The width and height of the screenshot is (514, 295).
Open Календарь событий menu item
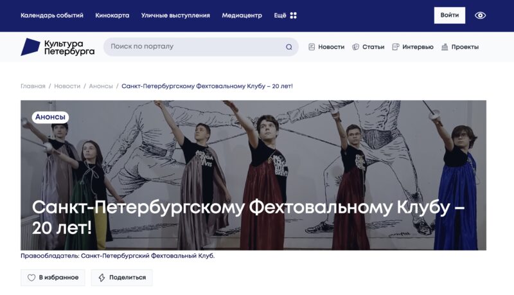pyautogui.click(x=52, y=15)
